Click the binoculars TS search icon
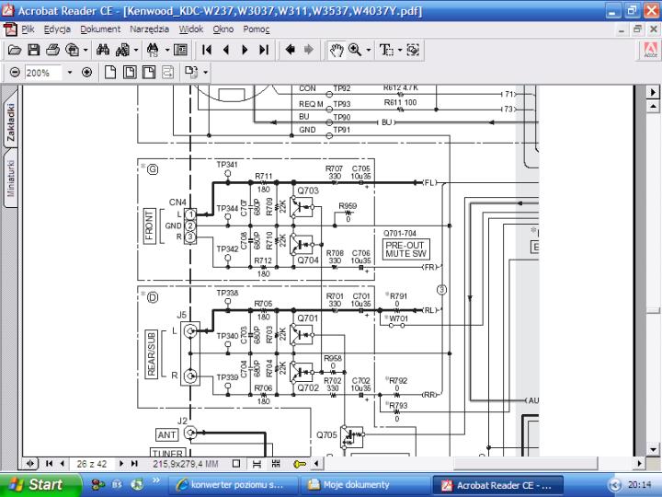The image size is (662, 497). [153, 51]
